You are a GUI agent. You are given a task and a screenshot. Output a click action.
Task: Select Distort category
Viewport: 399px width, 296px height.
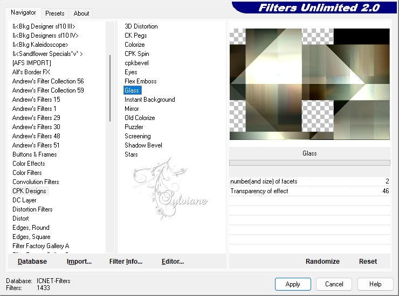pos(20,219)
